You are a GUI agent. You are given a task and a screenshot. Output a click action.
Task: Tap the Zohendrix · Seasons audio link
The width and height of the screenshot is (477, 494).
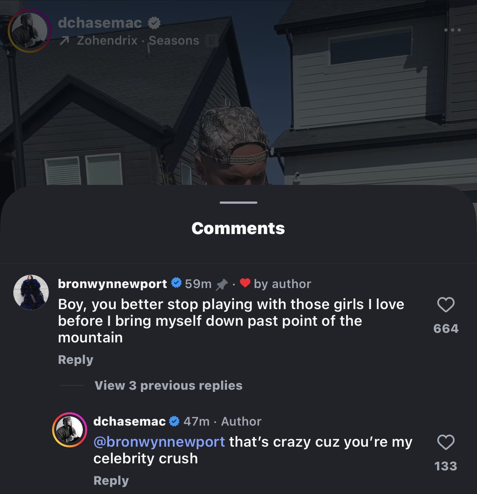tap(138, 41)
